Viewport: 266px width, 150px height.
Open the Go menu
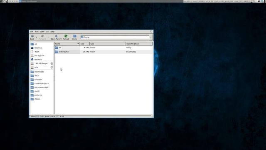click(47, 32)
